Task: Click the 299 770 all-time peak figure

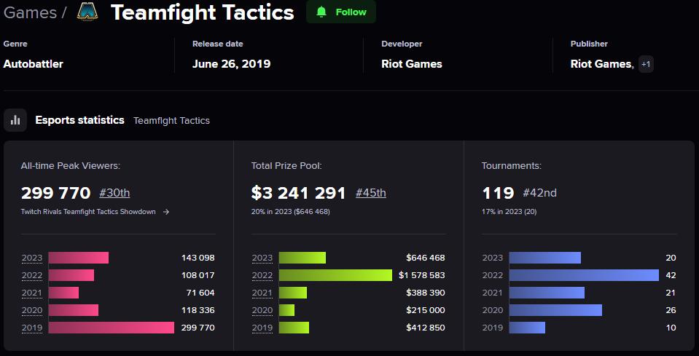Action: click(56, 193)
